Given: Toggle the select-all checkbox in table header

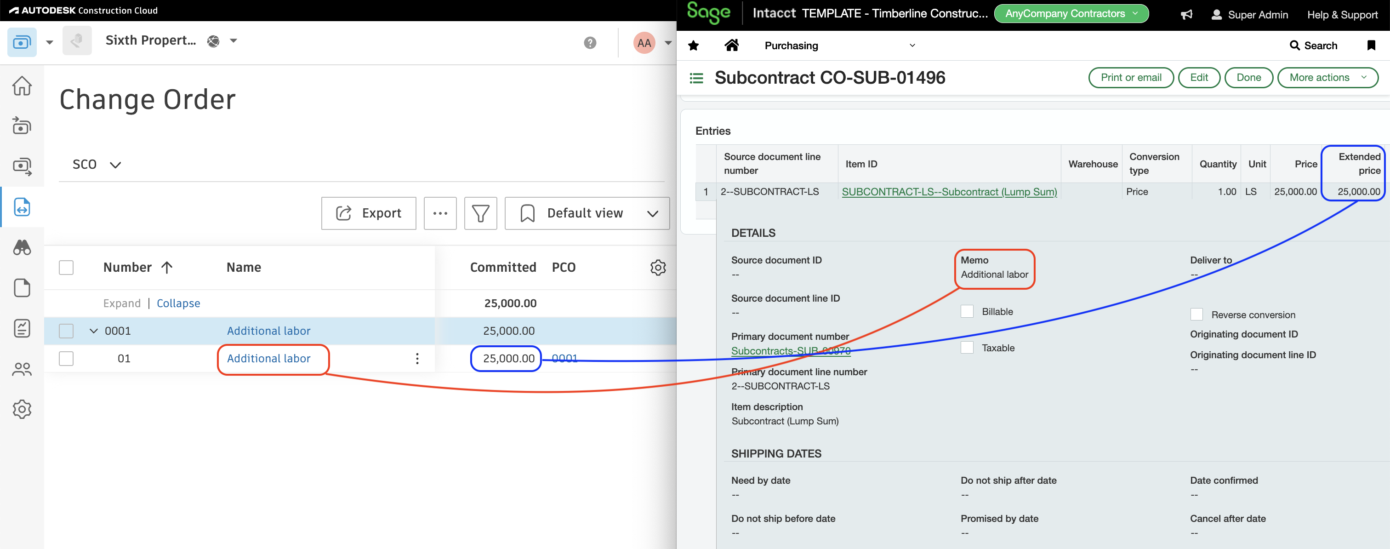Looking at the screenshot, I should (x=66, y=267).
